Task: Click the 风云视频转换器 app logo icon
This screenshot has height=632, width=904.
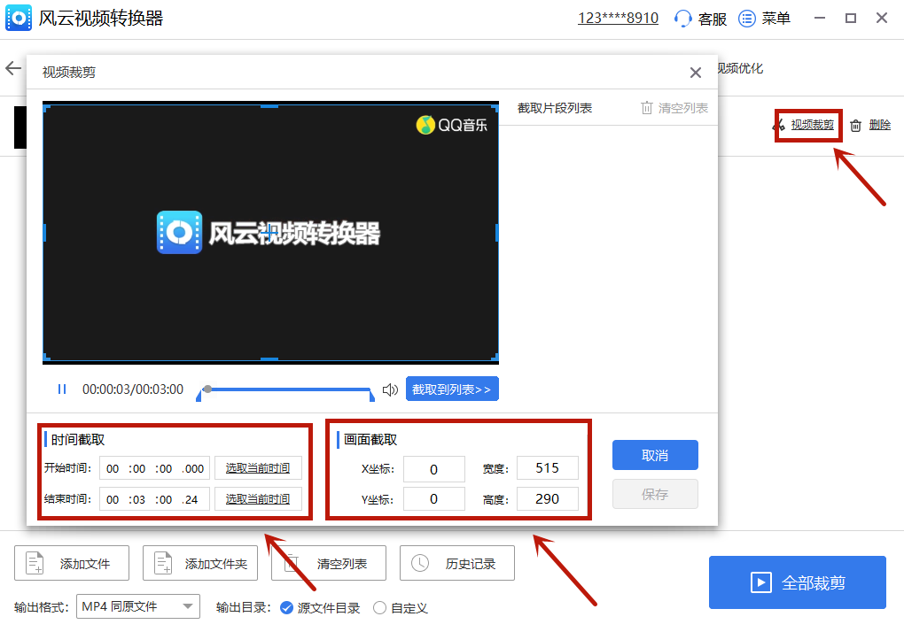Action: tap(19, 19)
